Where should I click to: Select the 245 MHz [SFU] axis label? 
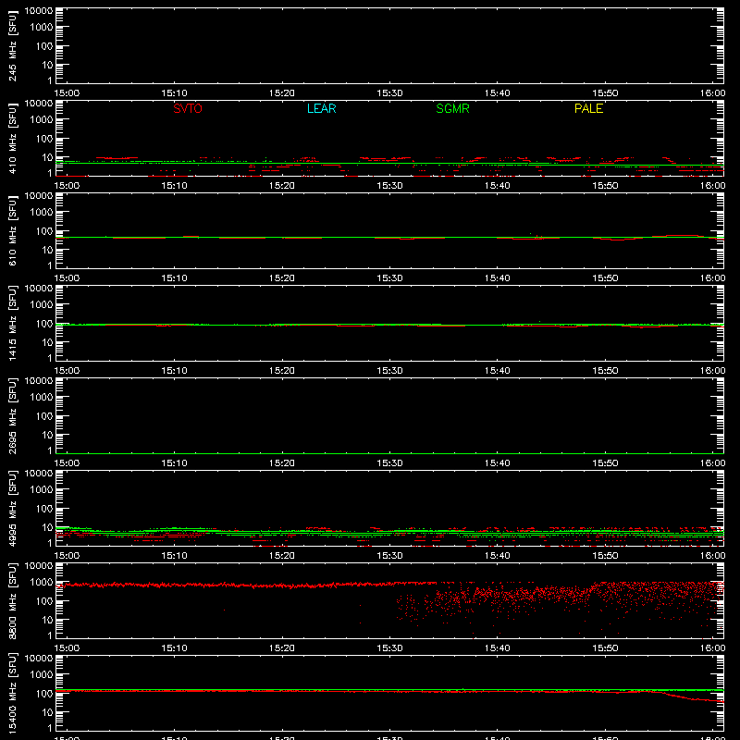(x=13, y=46)
